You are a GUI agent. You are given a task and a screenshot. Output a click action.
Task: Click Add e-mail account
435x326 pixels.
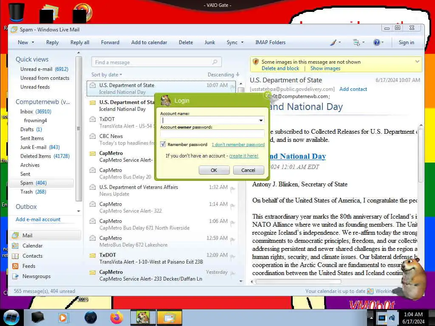tap(38, 219)
